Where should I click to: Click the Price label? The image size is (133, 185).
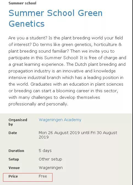click(x=13, y=176)
